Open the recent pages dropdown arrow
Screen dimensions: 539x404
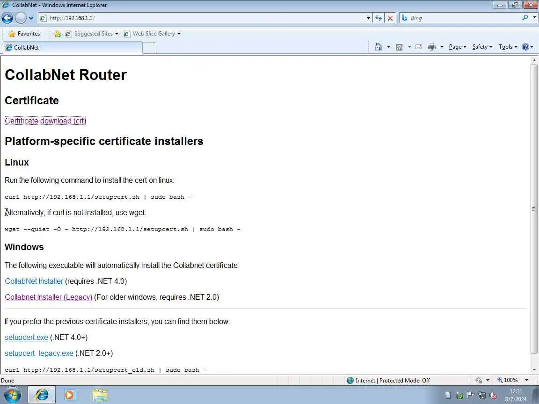31,18
